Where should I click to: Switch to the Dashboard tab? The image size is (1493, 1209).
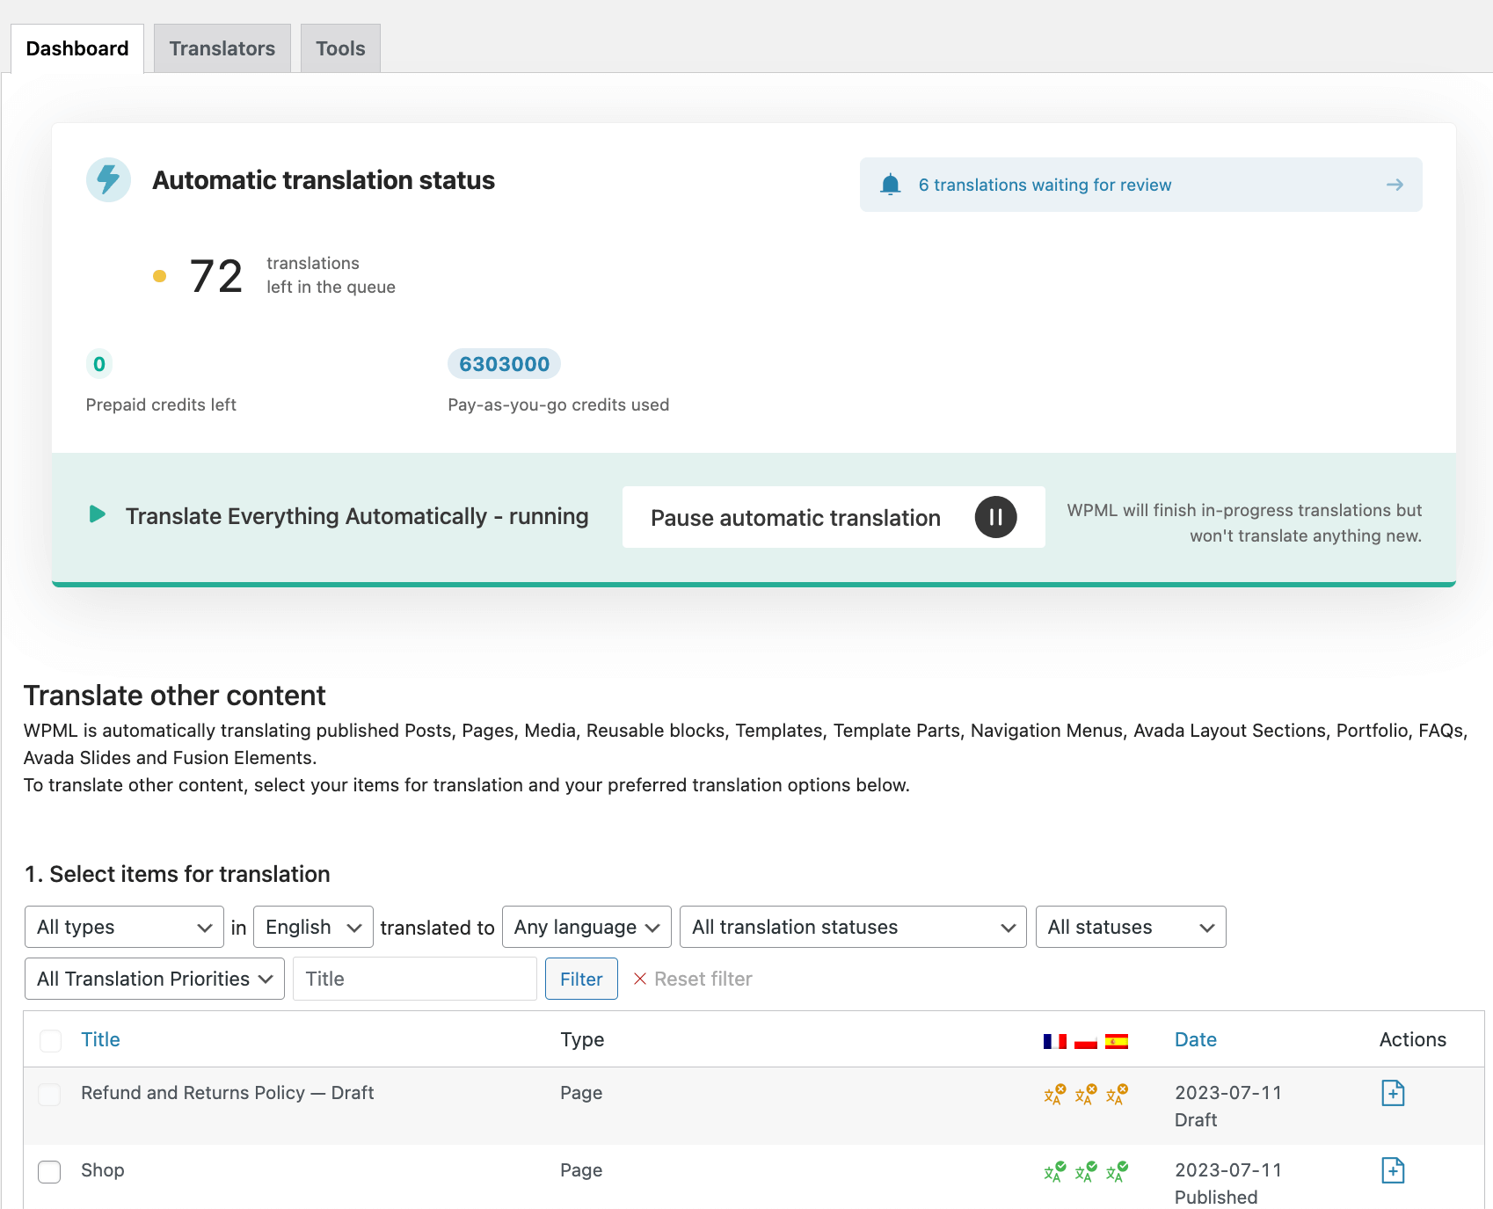[77, 48]
